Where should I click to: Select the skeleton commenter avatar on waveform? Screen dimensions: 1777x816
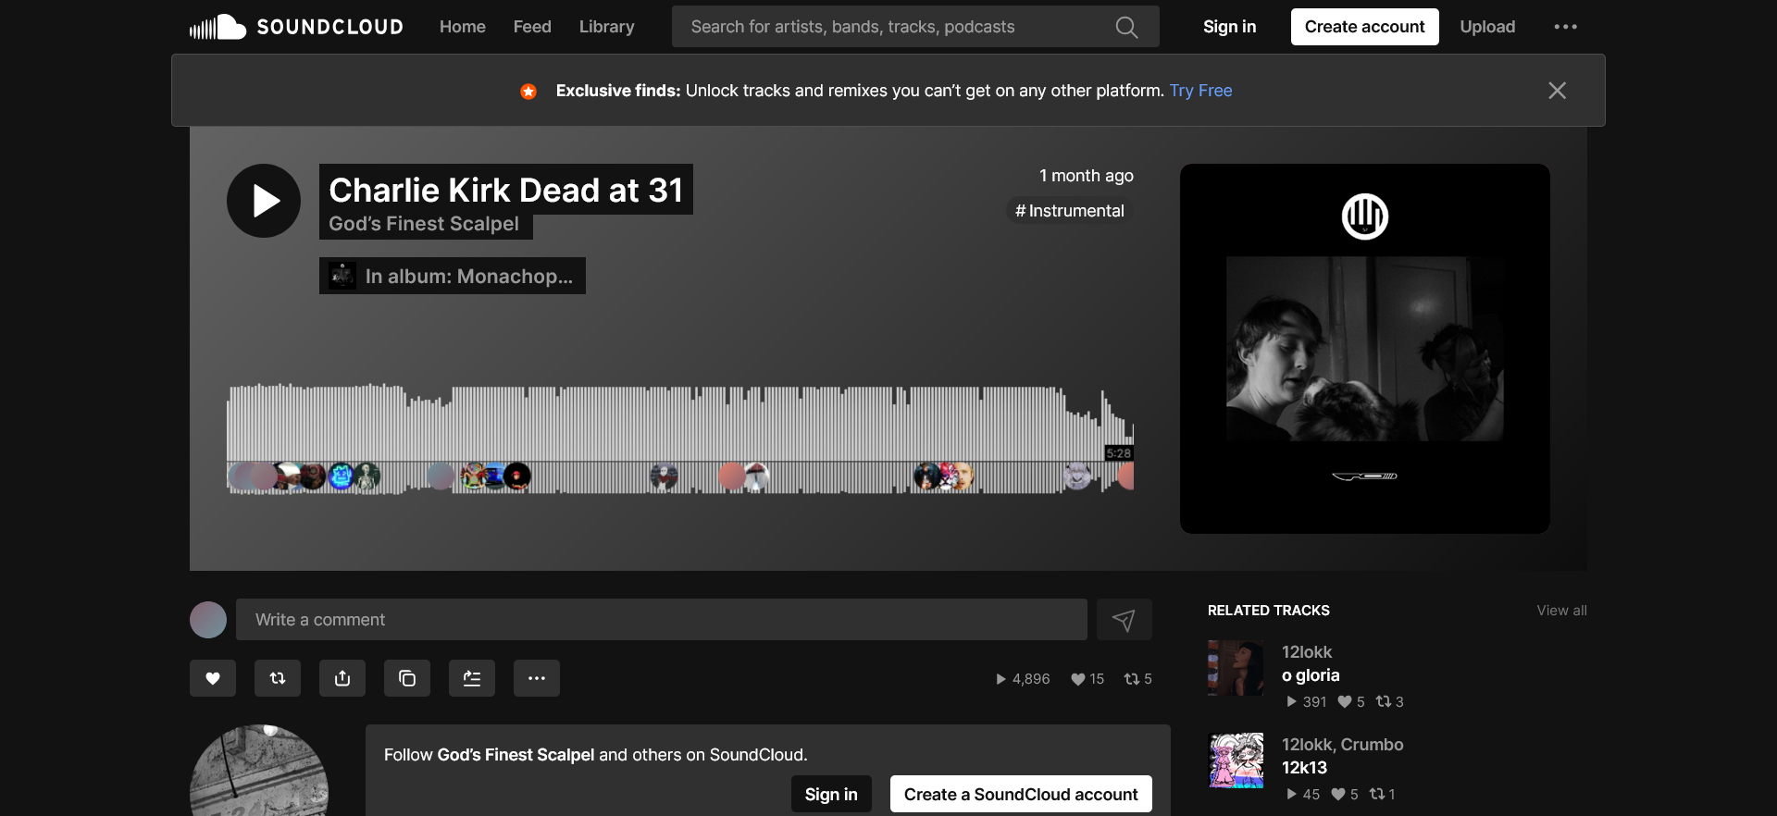(x=367, y=476)
